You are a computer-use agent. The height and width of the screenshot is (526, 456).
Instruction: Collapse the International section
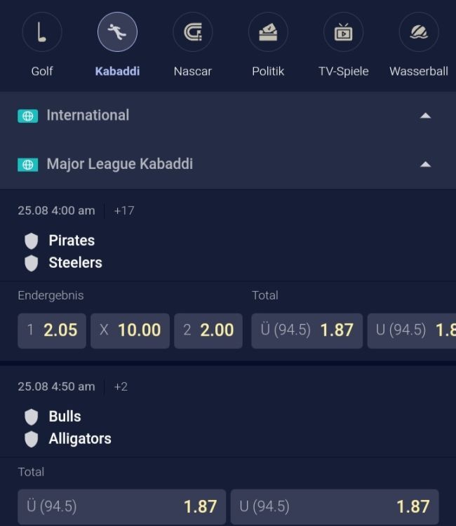[x=425, y=116]
